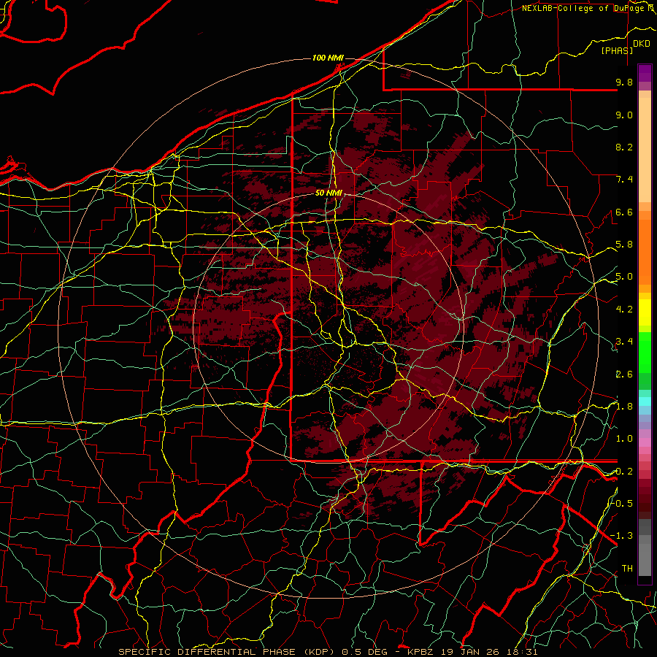Image resolution: width=657 pixels, height=657 pixels.
Task: Click the "NEXLAB-College of DuPage" credit text
Action: [x=585, y=8]
